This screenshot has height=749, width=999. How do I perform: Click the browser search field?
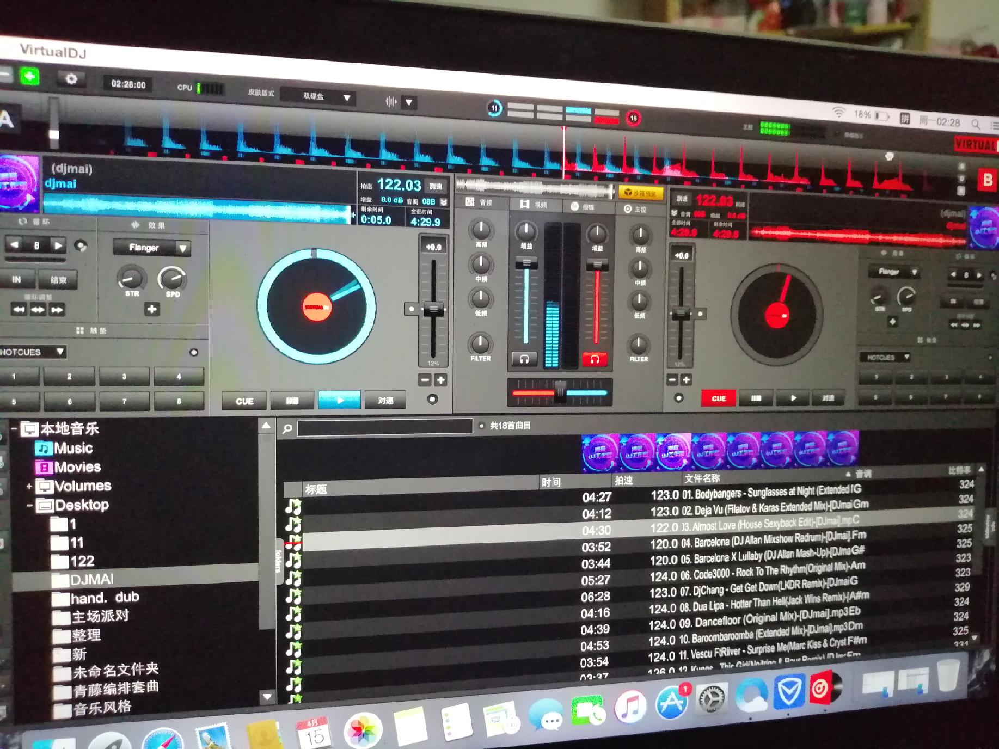pos(385,427)
